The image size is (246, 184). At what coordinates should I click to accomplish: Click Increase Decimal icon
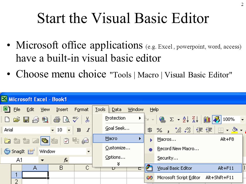click(178, 130)
